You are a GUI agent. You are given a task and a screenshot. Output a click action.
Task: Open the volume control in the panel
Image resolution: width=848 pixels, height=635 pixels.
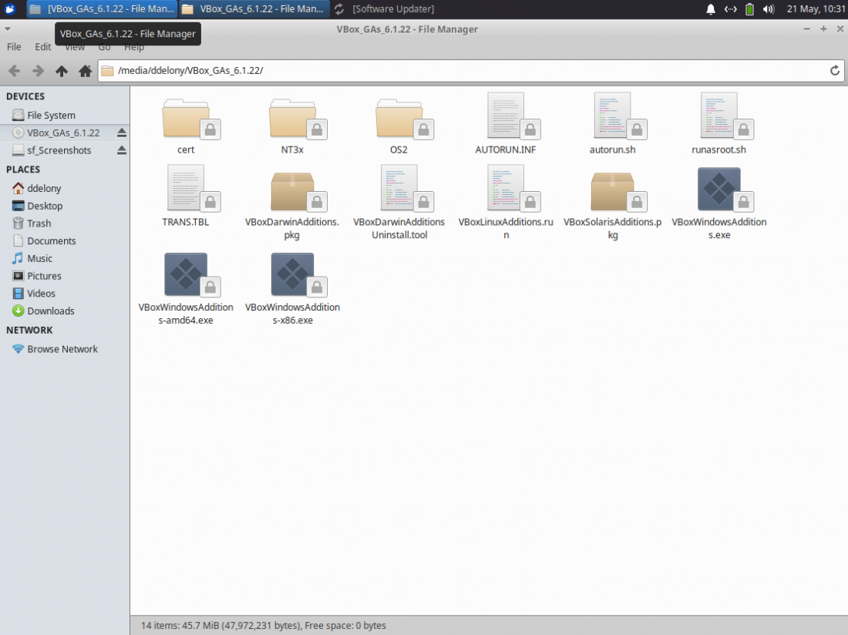(x=769, y=8)
